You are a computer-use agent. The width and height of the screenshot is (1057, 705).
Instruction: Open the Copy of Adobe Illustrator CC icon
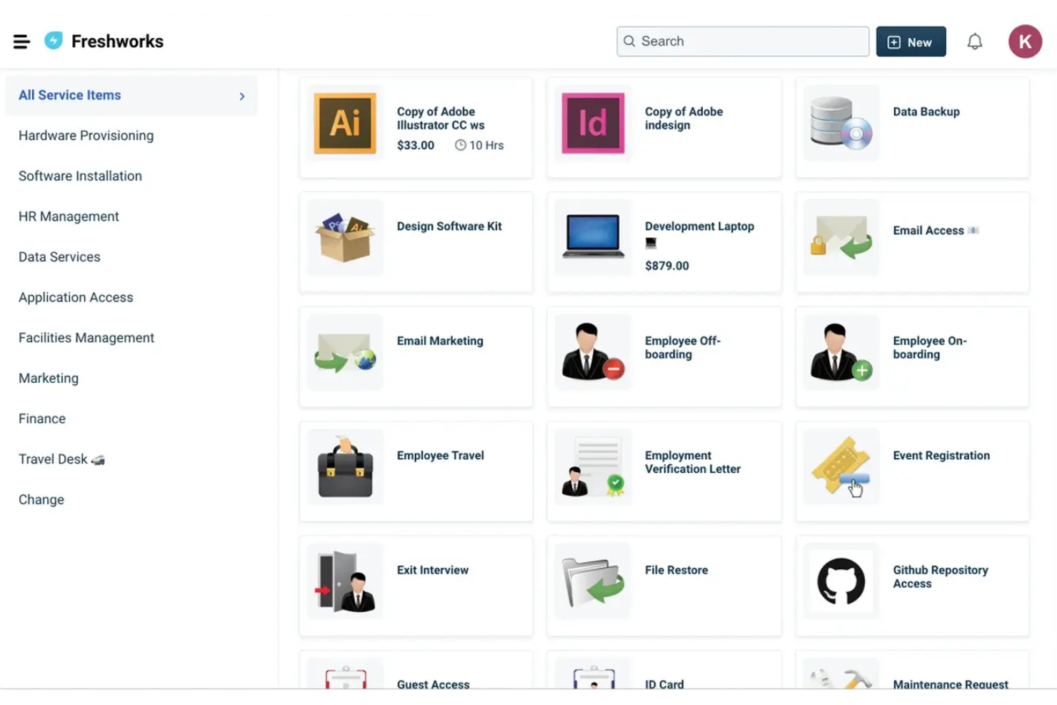(x=345, y=123)
